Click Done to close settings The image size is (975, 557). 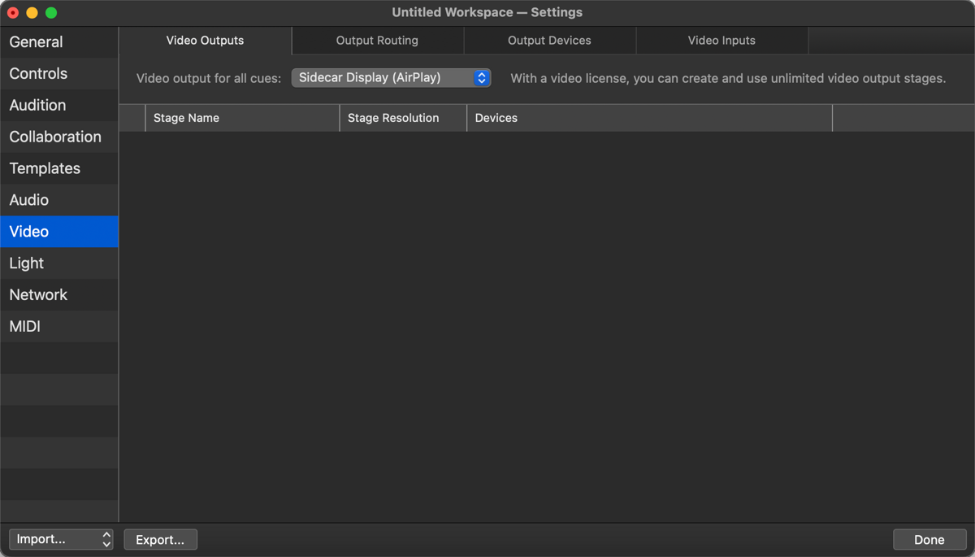click(x=929, y=539)
